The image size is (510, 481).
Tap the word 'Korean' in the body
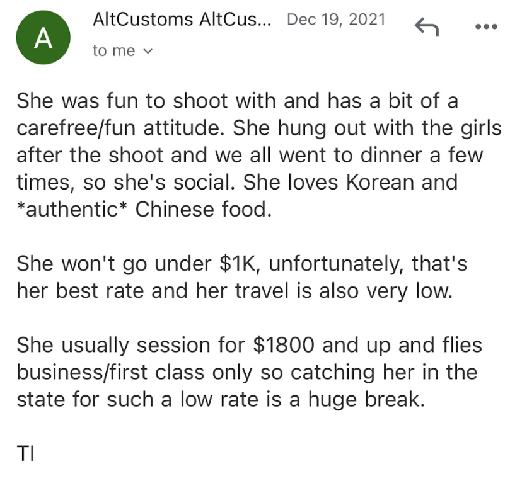(x=380, y=182)
